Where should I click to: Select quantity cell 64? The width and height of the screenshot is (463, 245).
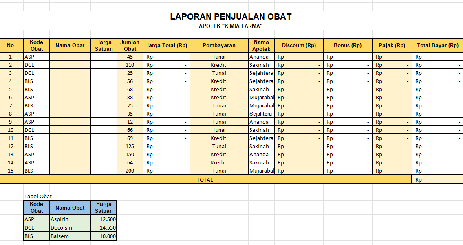(130, 162)
